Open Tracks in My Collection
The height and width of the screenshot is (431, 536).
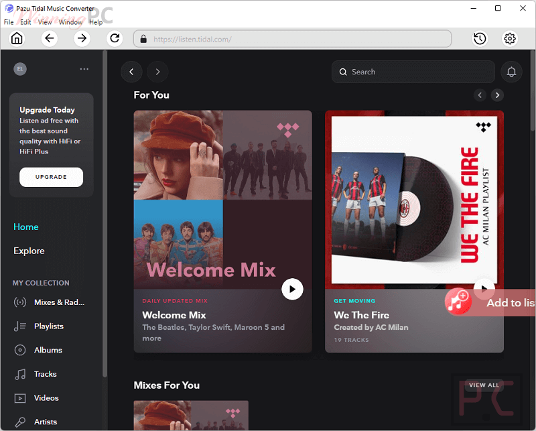[46, 374]
